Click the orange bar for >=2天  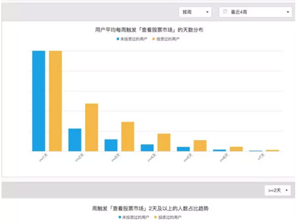[x=91, y=127]
